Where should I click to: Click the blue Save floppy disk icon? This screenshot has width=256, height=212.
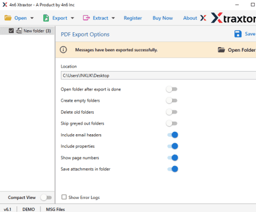pyautogui.click(x=238, y=34)
